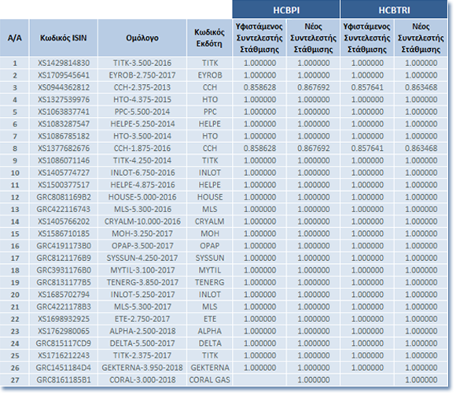Screen dimensions: 456x396
Task: Click ISIN cell XS1762980065
Action: point(64,332)
